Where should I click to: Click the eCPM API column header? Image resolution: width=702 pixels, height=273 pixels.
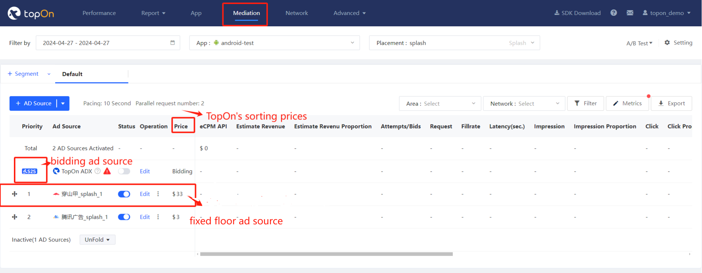click(x=213, y=126)
